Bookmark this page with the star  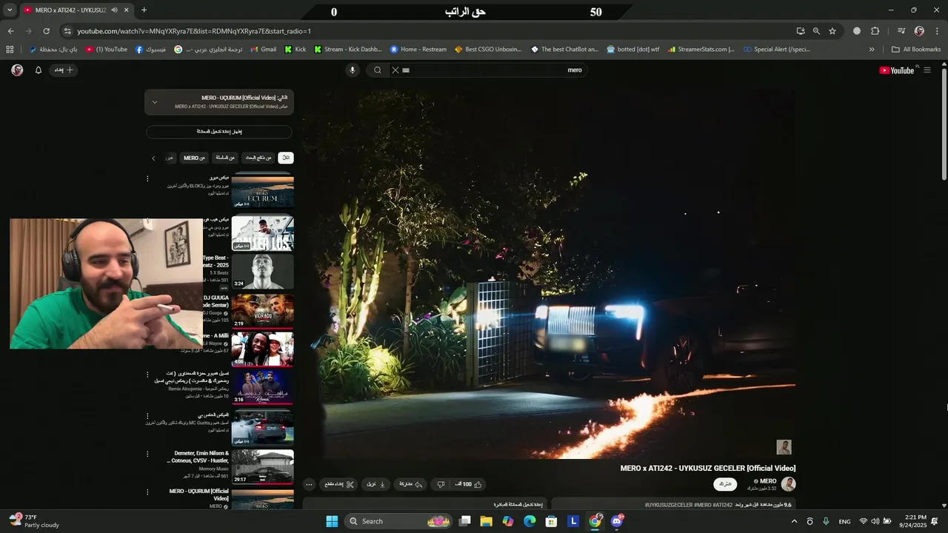click(832, 31)
